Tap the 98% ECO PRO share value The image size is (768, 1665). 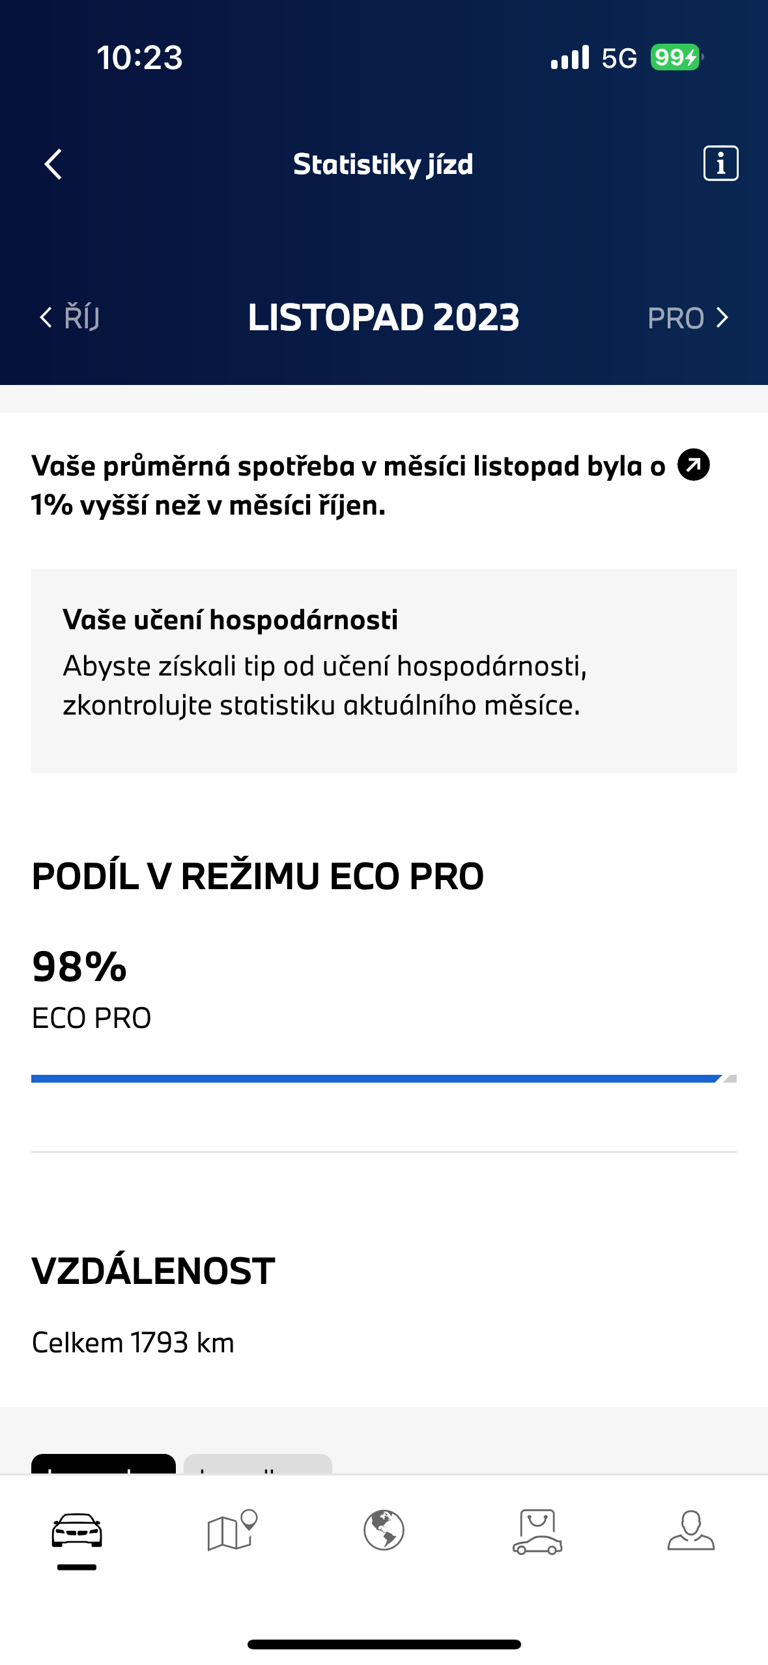tap(79, 967)
